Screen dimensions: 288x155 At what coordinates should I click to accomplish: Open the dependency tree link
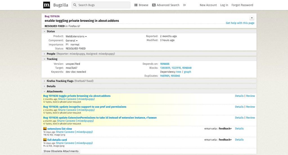click(x=179, y=72)
